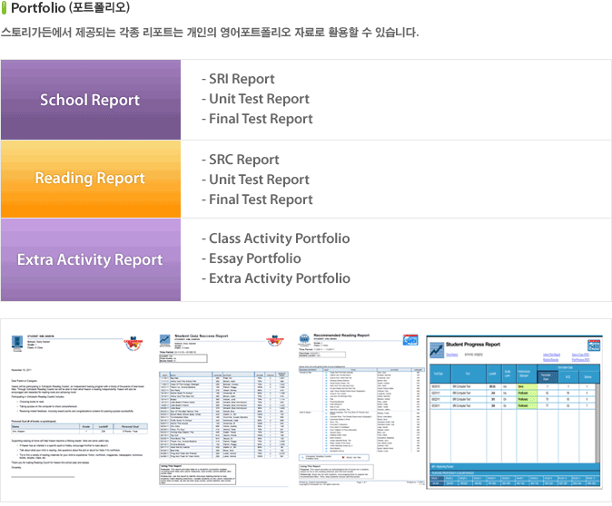View the Recommended Reading Report thumbnail
Image resolution: width=612 pixels, height=506 pixels.
pos(360,413)
